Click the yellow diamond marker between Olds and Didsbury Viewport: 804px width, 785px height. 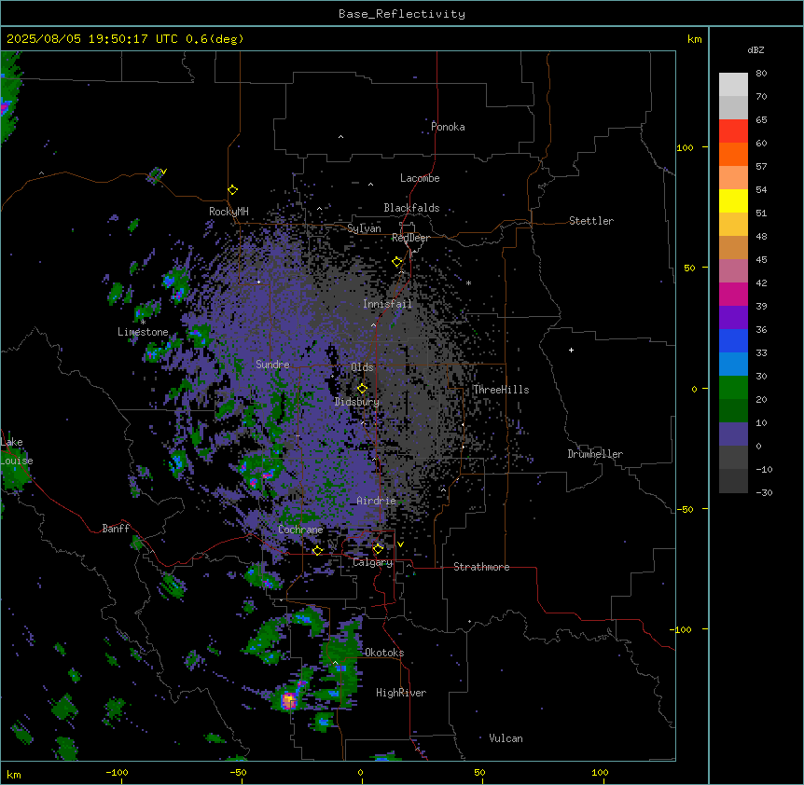click(362, 388)
